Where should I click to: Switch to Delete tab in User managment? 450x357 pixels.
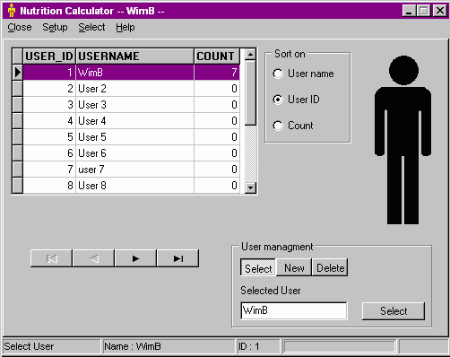click(x=330, y=267)
